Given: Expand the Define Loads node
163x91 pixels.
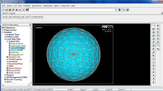Looking at the screenshot, I should [x=5, y=37].
